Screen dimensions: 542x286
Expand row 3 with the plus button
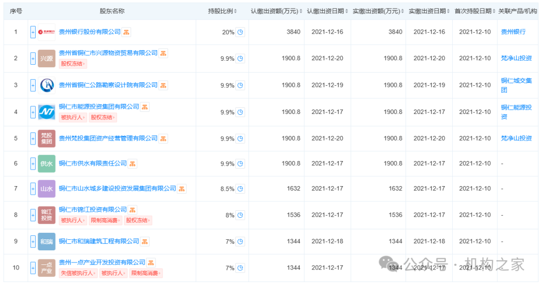coord(33,85)
